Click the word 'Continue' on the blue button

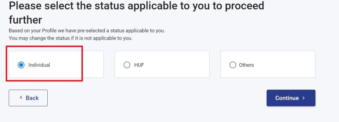click(x=287, y=98)
